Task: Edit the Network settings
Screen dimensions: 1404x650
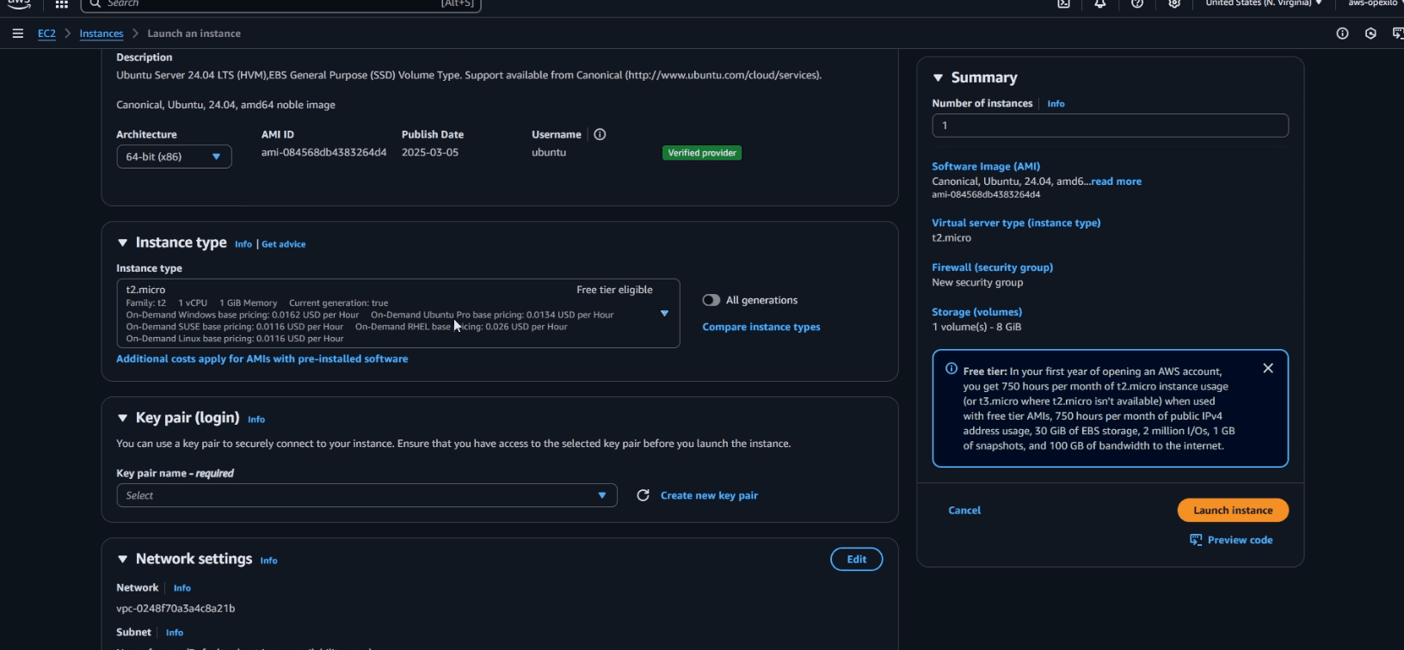Action: 856,559
